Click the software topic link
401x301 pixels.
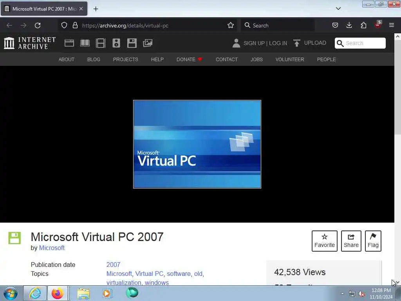pos(179,274)
